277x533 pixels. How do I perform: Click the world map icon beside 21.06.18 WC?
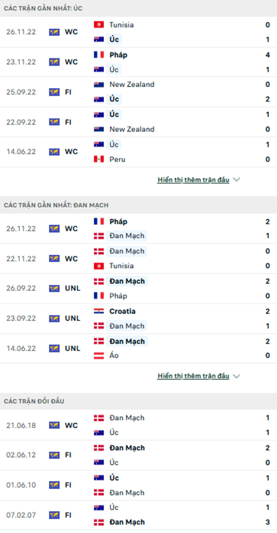click(x=54, y=425)
